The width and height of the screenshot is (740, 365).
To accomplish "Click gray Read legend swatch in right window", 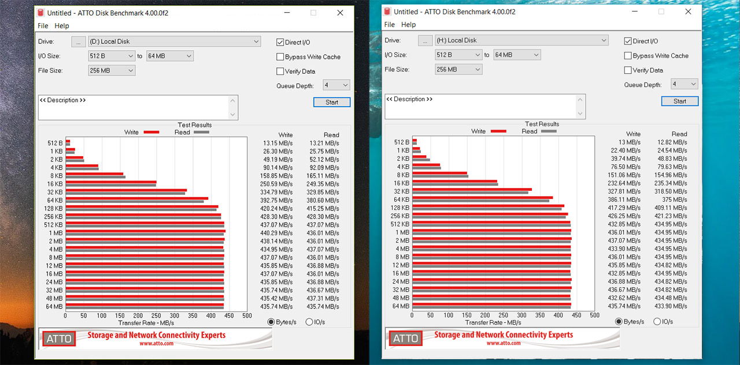I will click(549, 131).
